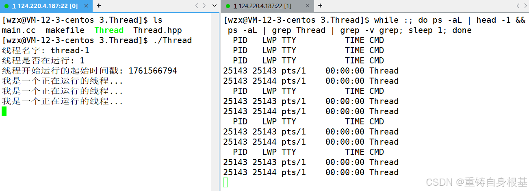Click the timestamp value 1761566794
The image size is (529, 191).
153,71
